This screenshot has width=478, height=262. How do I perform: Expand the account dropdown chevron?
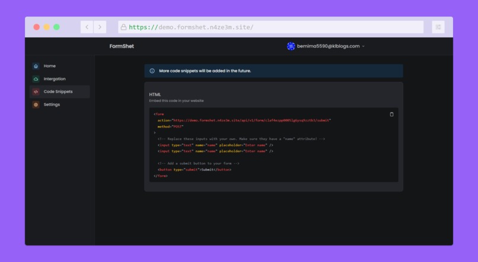click(363, 46)
